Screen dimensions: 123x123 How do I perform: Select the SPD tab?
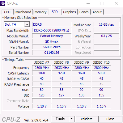click(55, 12)
